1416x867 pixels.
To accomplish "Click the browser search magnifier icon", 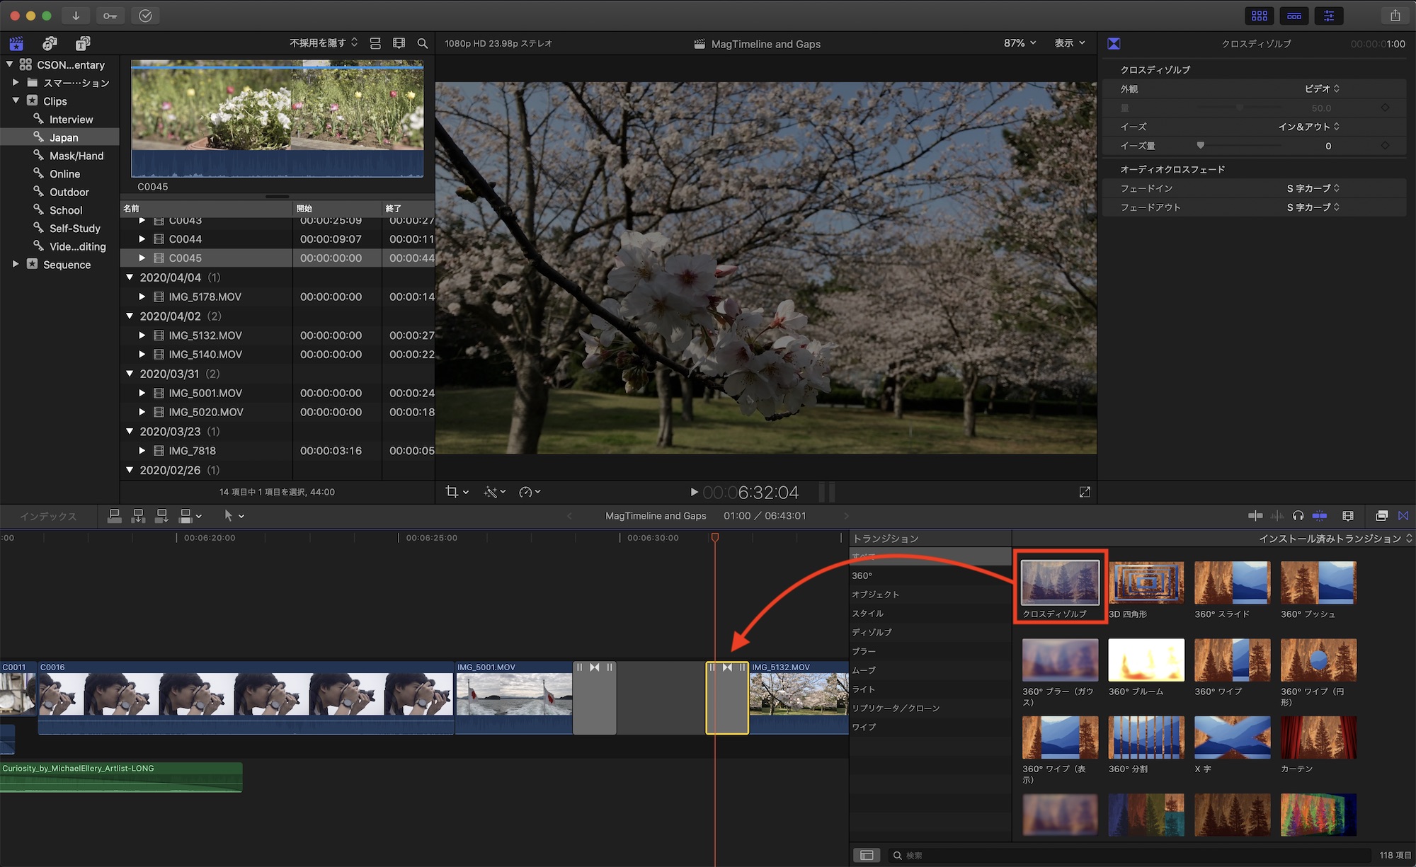I will (423, 44).
